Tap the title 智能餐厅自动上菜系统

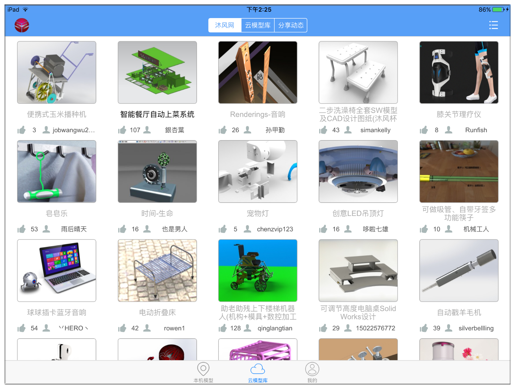[x=157, y=114]
